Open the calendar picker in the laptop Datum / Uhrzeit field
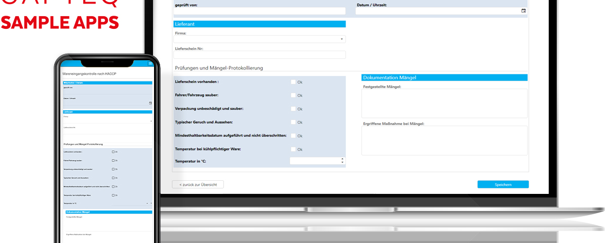The height and width of the screenshot is (243, 608). (523, 11)
